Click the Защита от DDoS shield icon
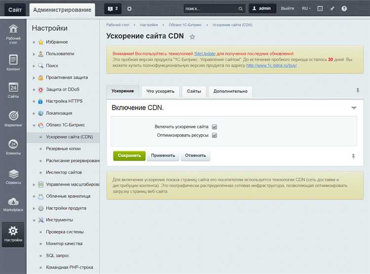Viewport: 370px width, 274px height. click(41, 90)
